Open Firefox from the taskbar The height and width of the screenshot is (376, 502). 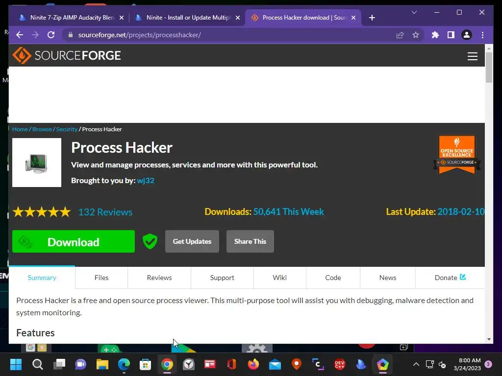pos(253,364)
